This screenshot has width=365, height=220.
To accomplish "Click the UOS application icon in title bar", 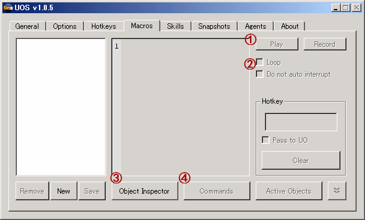I will [x=8, y=8].
